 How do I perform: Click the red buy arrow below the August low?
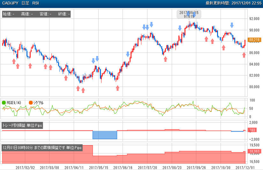click(165, 59)
